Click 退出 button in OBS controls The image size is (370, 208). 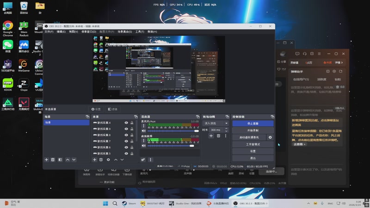point(253,158)
